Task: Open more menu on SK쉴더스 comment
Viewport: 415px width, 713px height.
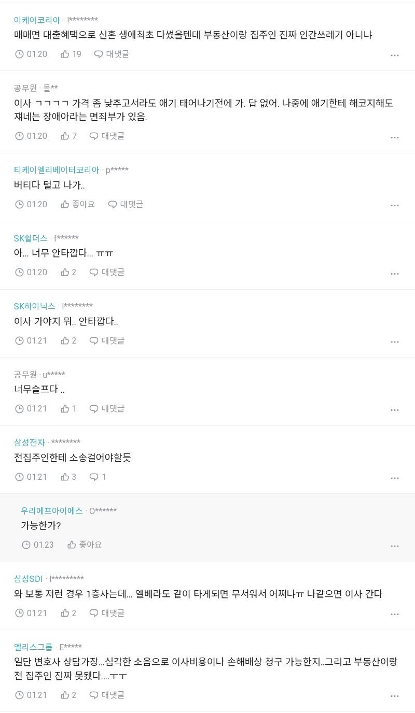Action: [395, 274]
